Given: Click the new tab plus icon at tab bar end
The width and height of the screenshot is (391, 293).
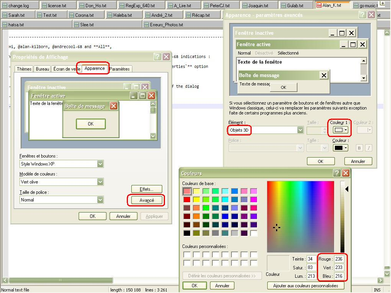Looking at the screenshot, I should point(383,3).
